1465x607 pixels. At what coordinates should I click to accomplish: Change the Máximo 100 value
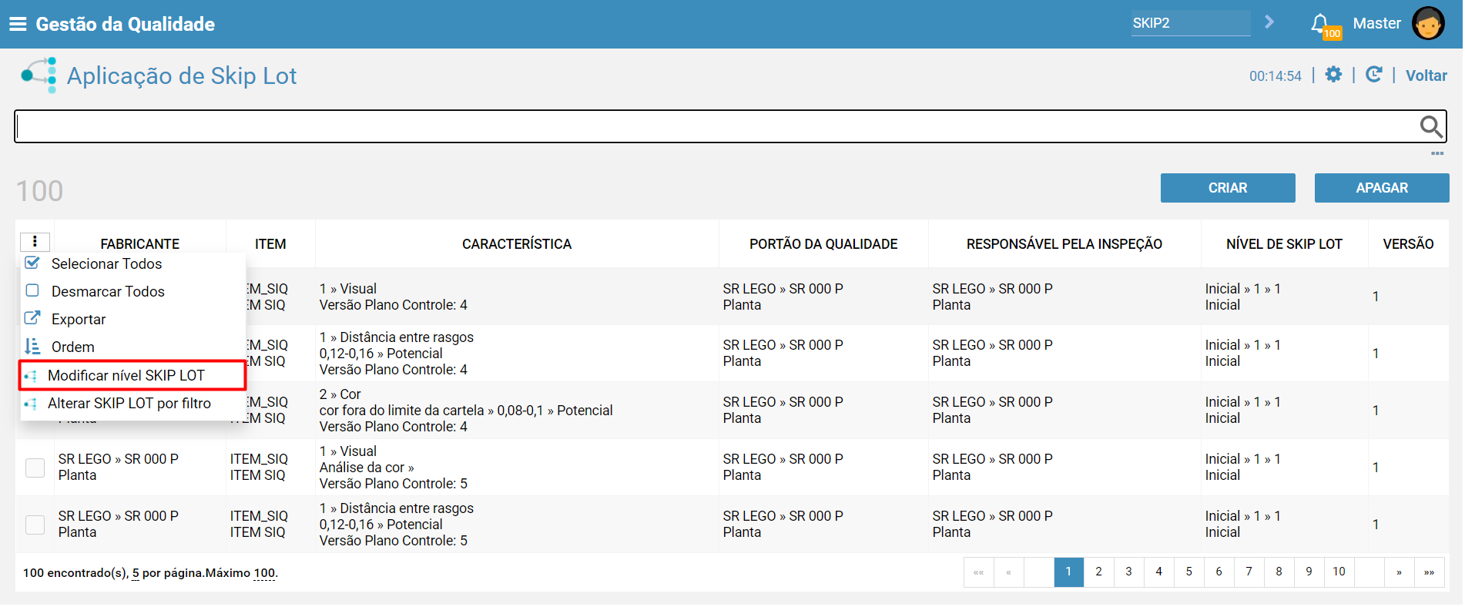tap(264, 573)
